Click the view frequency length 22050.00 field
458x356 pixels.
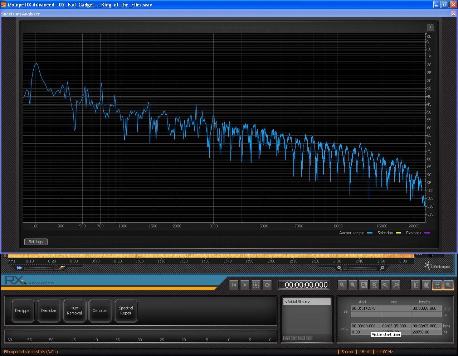427,332
